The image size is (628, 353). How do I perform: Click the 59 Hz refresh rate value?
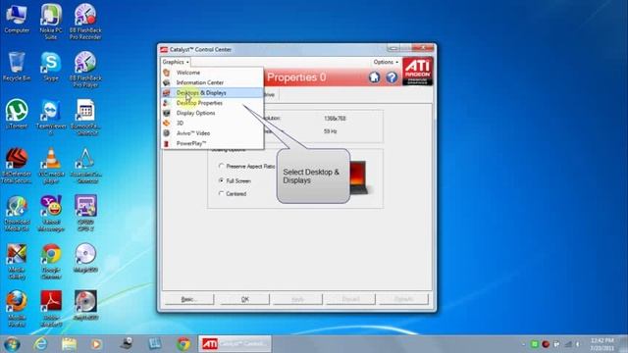coord(330,131)
